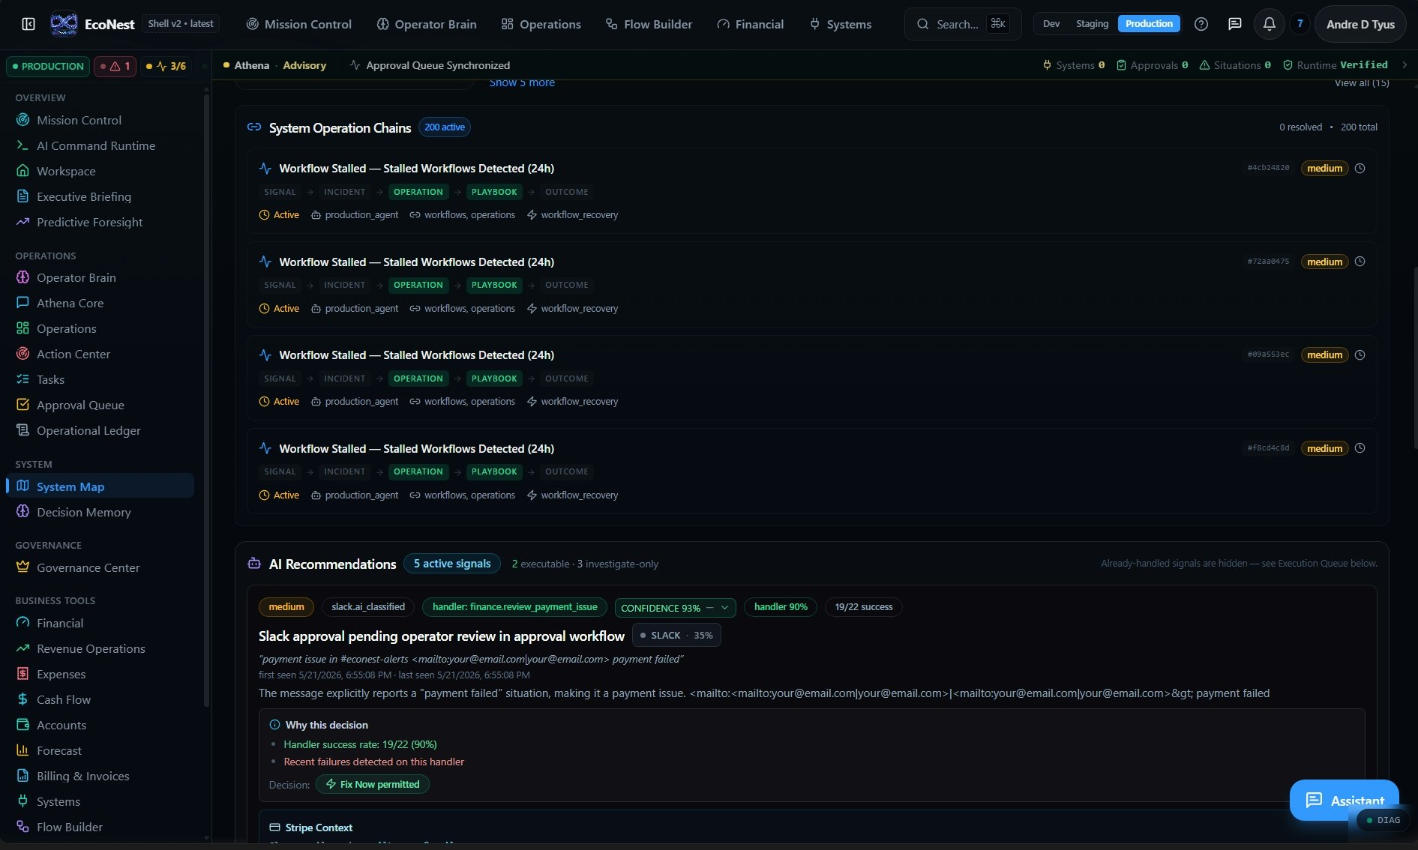Click the System Map icon in sidebar
The image size is (1418, 850).
click(22, 486)
